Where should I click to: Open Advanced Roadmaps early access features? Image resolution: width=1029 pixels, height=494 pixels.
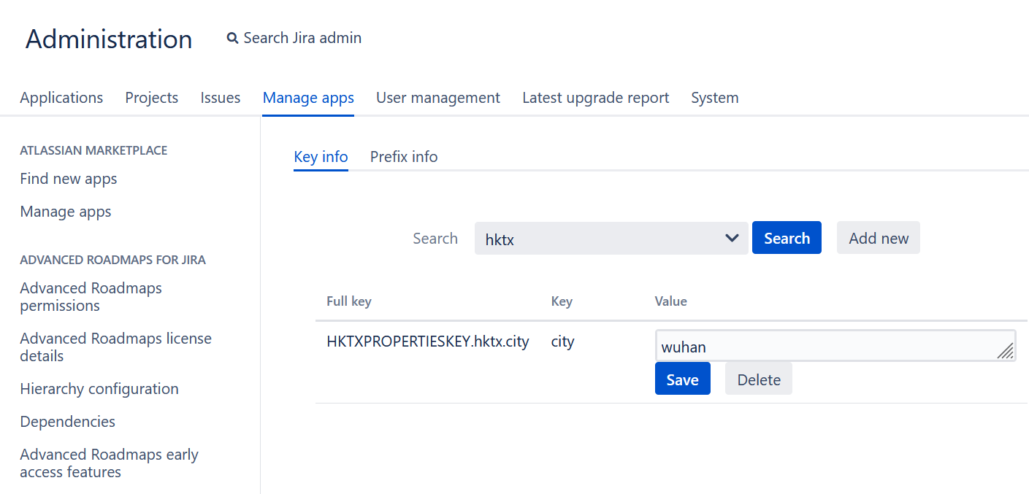click(x=110, y=463)
